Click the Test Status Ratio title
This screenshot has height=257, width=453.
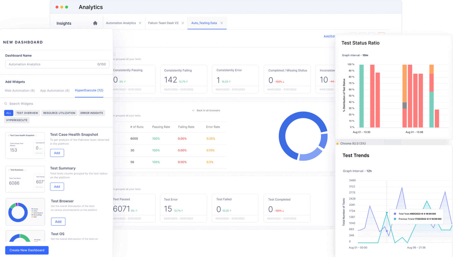pos(360,43)
